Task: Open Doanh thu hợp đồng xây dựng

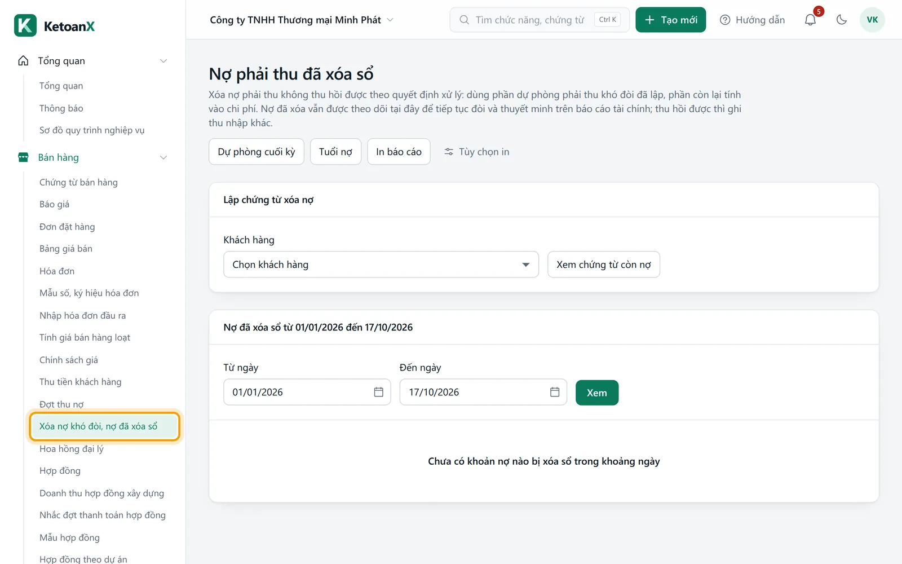Action: [x=101, y=493]
